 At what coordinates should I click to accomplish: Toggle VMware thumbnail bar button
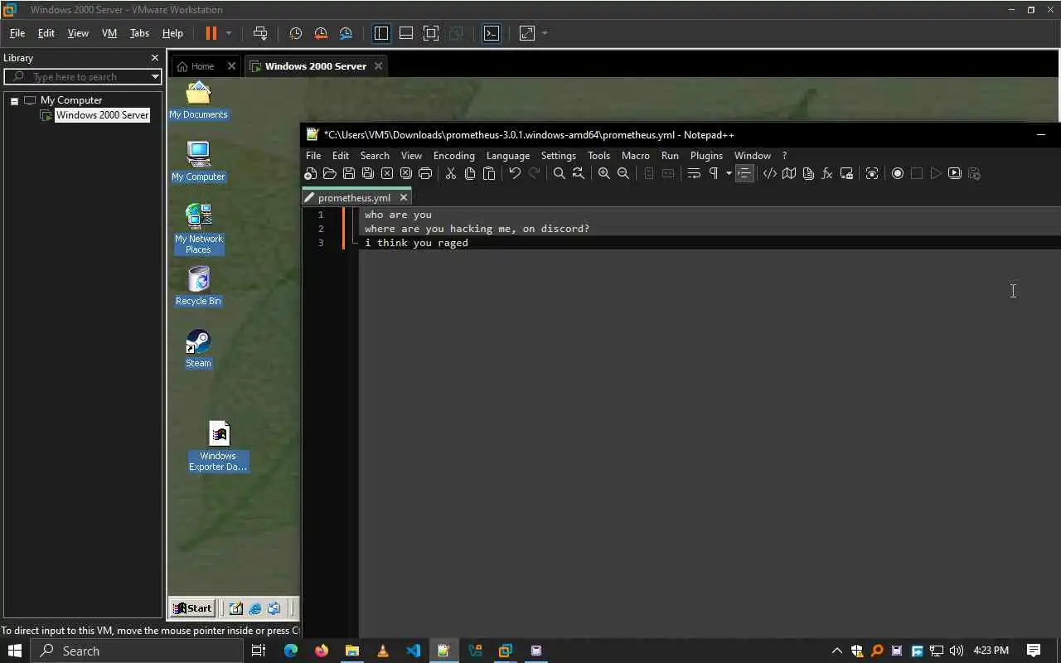click(x=406, y=33)
